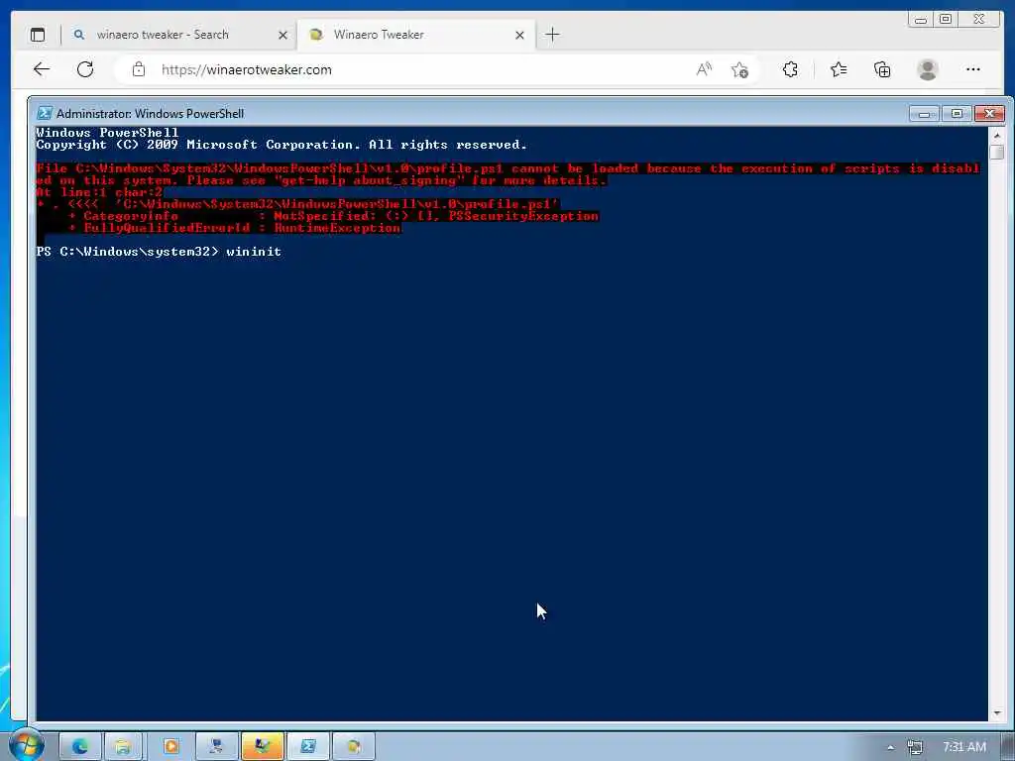Select the Winaero Tweaker tab

pyautogui.click(x=414, y=35)
